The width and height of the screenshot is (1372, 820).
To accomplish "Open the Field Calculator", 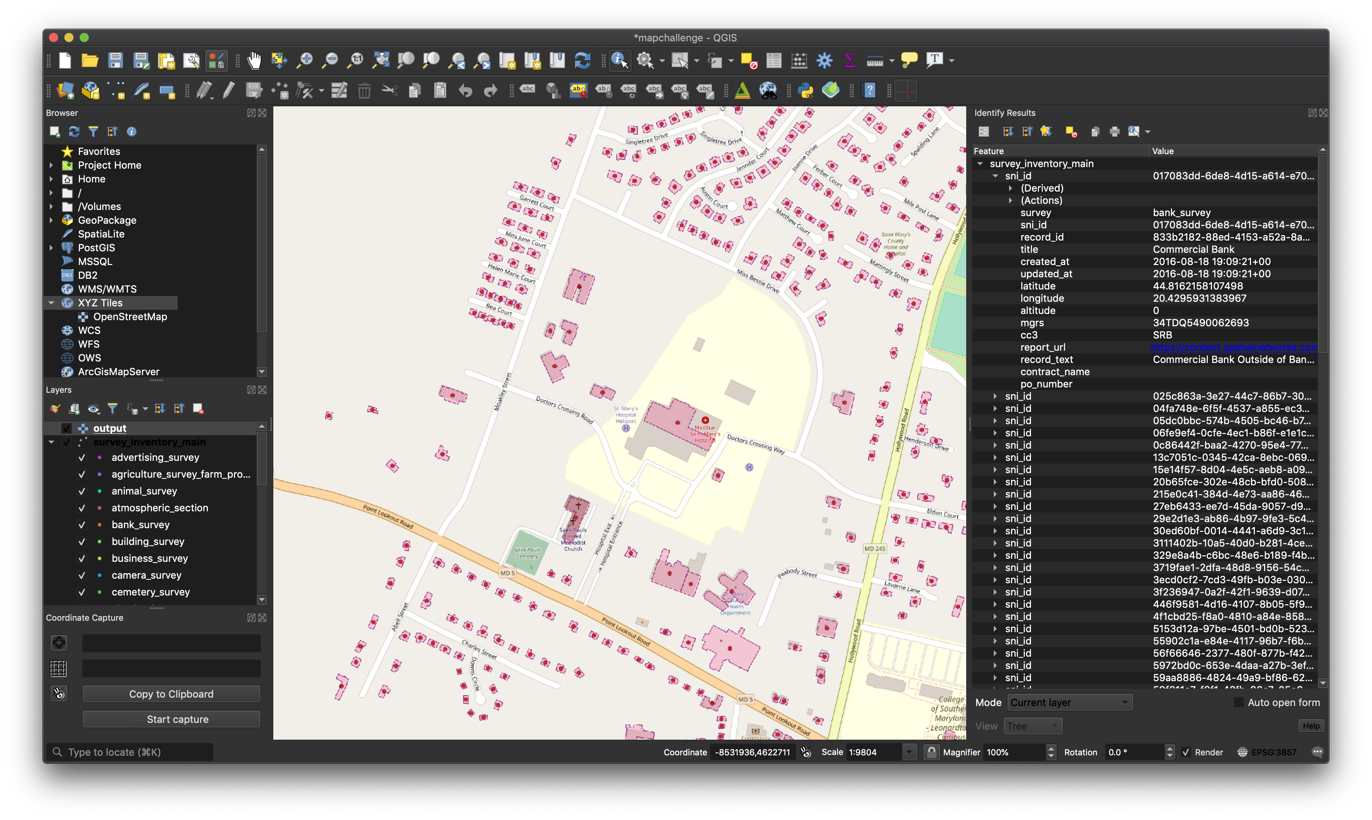I will pos(799,61).
